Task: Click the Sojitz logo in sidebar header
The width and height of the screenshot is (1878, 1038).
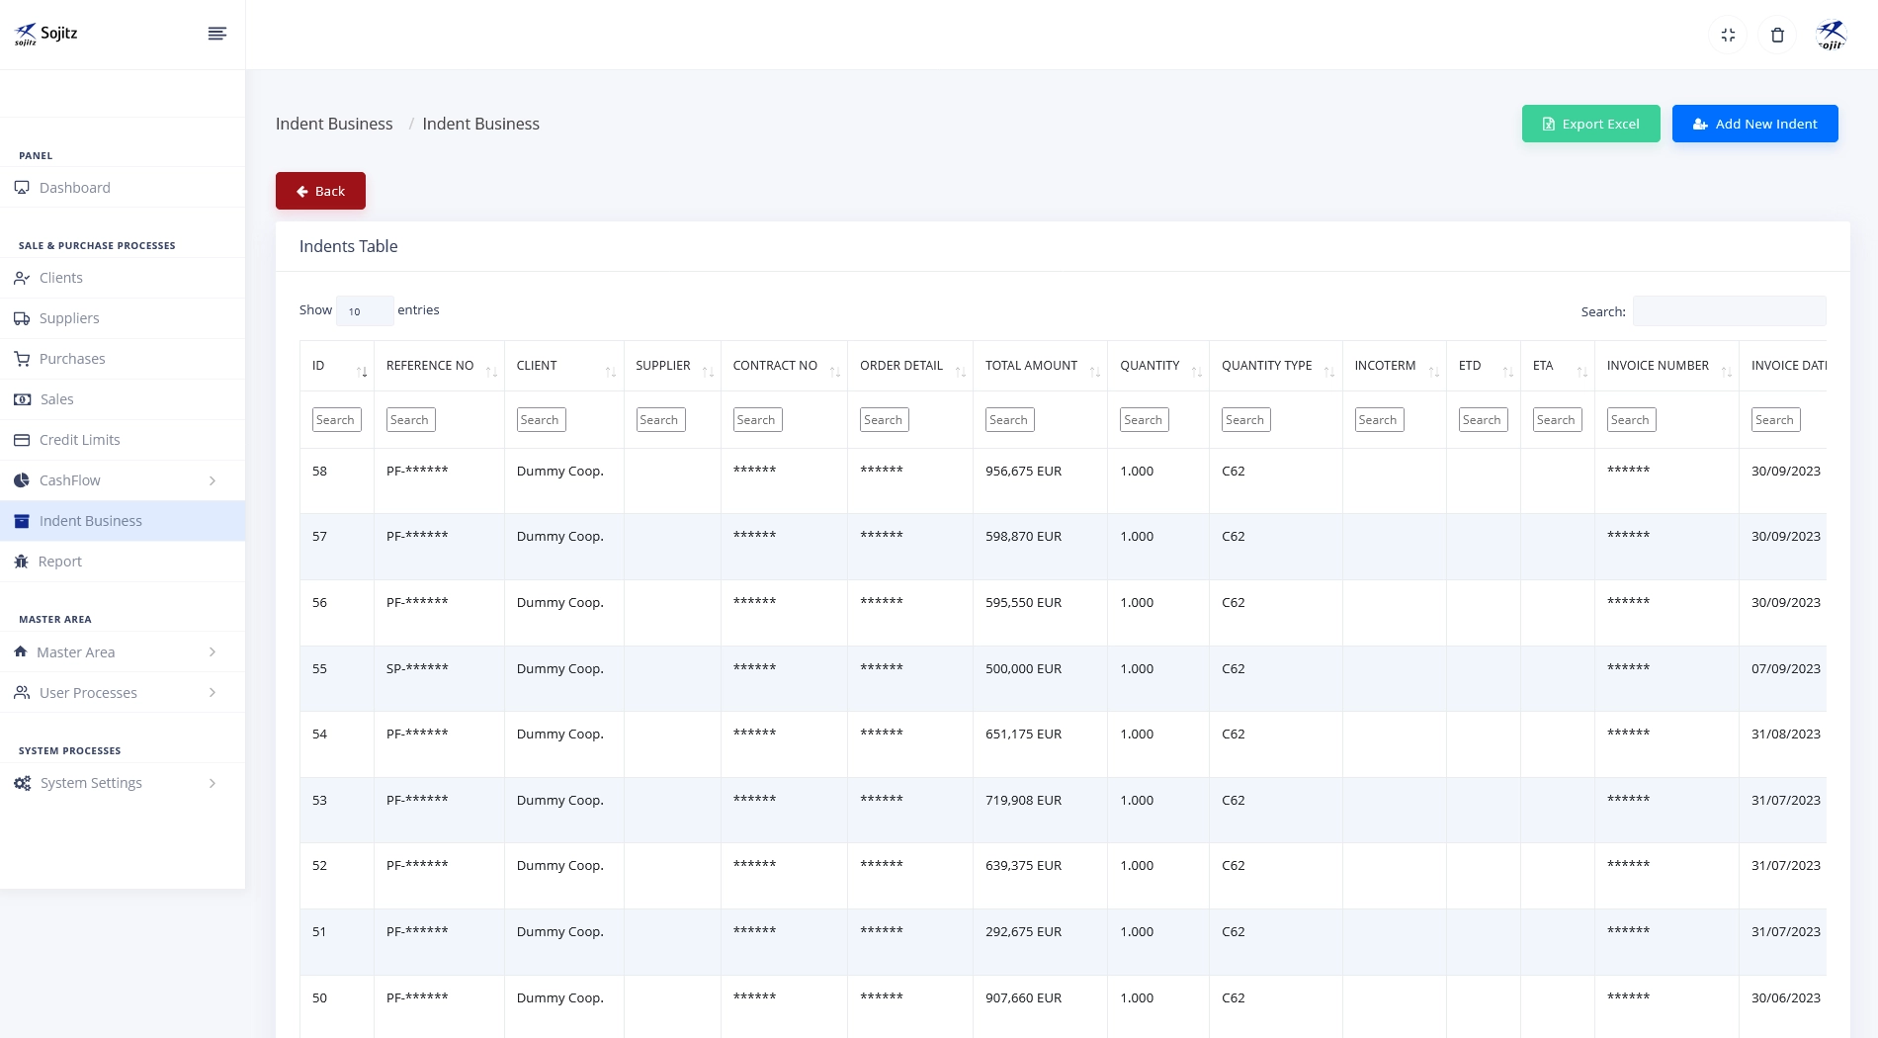Action: (x=45, y=35)
